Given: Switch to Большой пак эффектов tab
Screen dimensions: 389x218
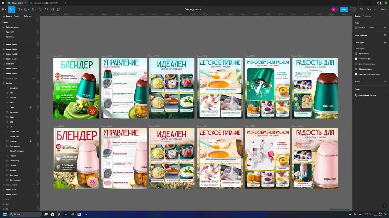Looking at the screenshot, I should [x=45, y=3].
